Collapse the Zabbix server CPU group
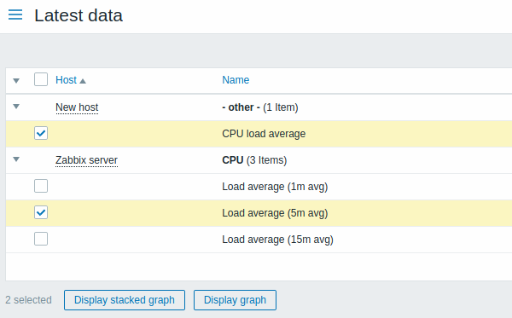The height and width of the screenshot is (318, 512). point(16,159)
